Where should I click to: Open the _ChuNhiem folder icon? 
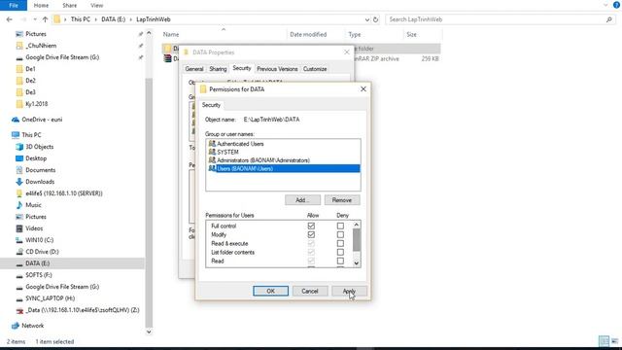point(19,46)
